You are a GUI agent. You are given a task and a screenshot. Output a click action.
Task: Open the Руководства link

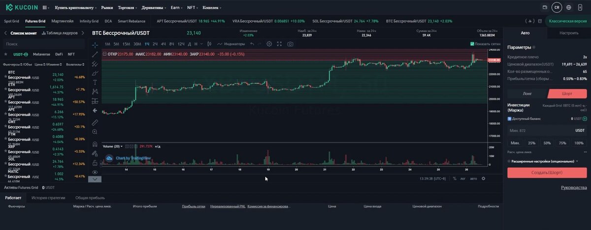pos(574,188)
